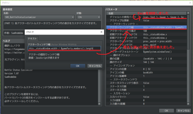Click the -- 顔のオプション section row

[147, 55]
